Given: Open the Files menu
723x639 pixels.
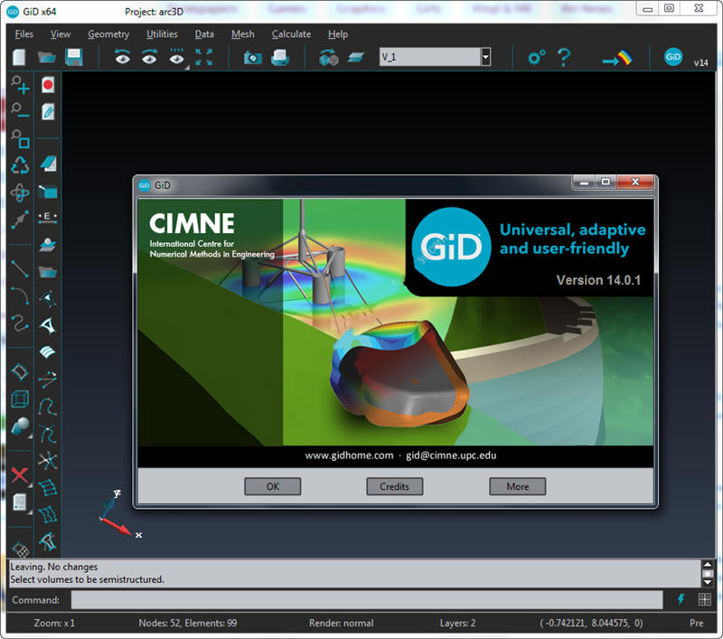Looking at the screenshot, I should [24, 34].
